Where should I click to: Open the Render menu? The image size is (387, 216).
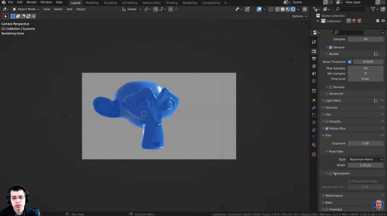pyautogui.click(x=31, y=2)
